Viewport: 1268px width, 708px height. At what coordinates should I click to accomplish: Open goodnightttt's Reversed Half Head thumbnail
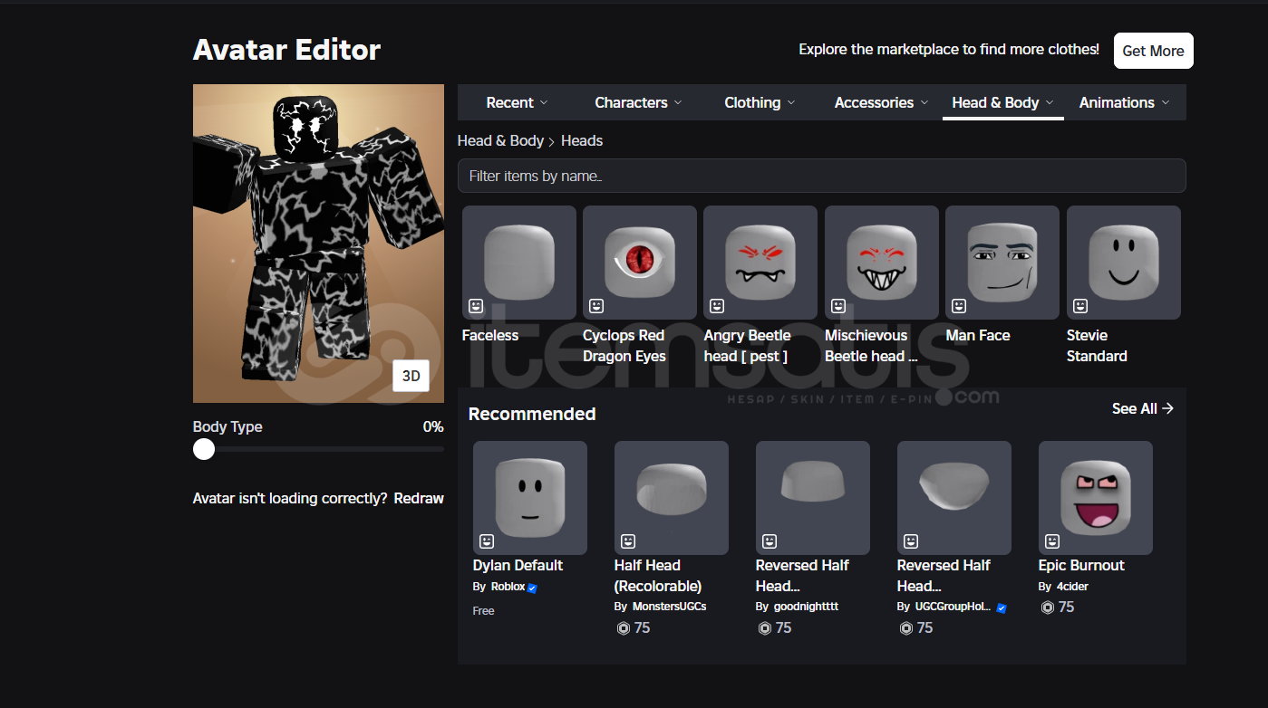click(813, 498)
